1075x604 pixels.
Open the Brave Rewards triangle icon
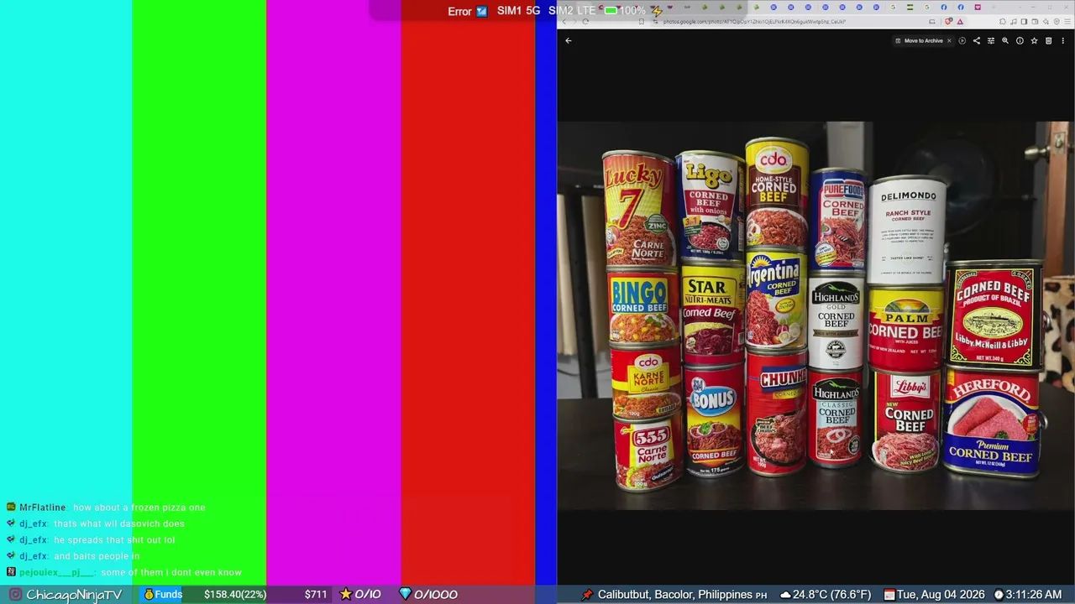pos(960,22)
